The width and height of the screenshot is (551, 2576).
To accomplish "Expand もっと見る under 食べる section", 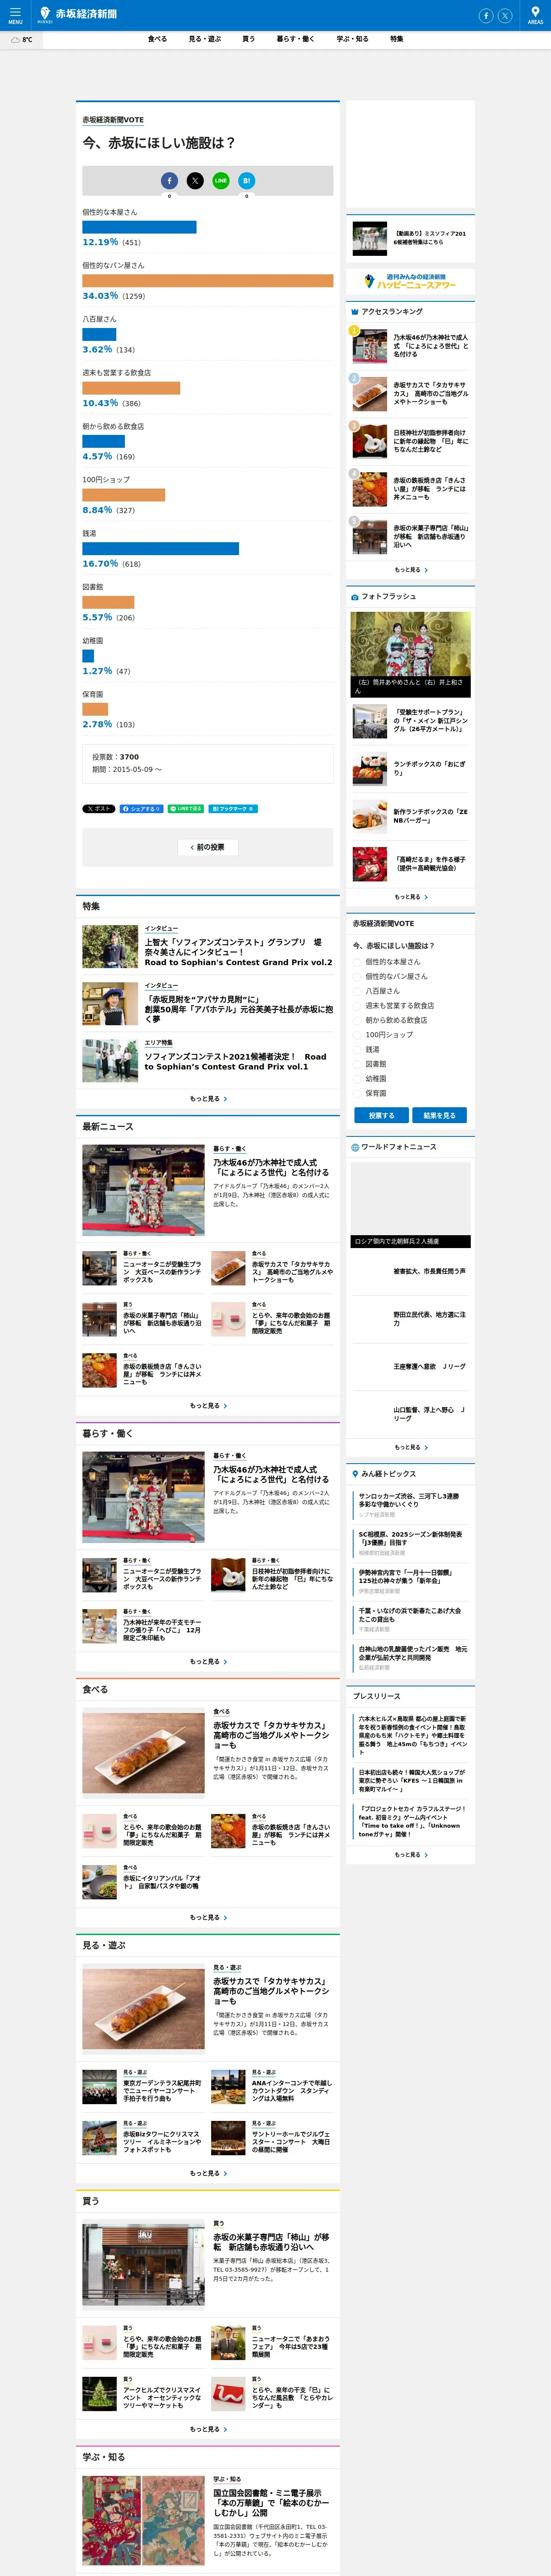I will [208, 1918].
